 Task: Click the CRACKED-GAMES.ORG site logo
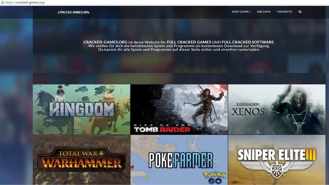pos(74,12)
